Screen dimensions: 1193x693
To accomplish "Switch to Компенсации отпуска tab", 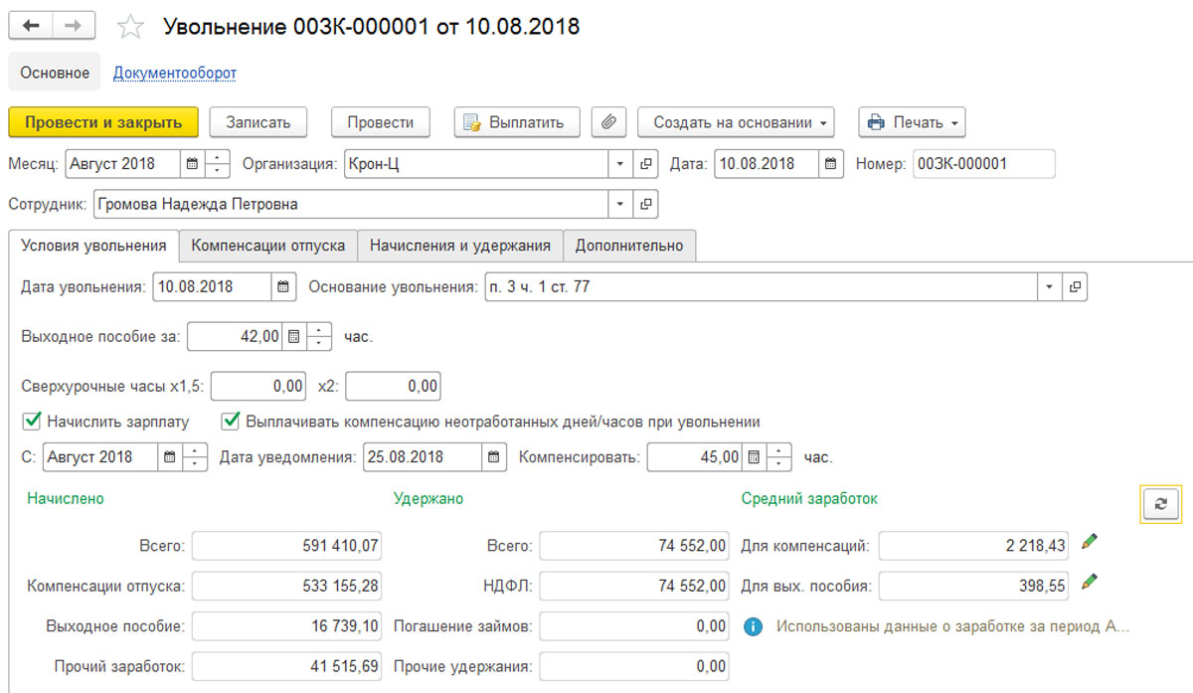I will pyautogui.click(x=267, y=246).
